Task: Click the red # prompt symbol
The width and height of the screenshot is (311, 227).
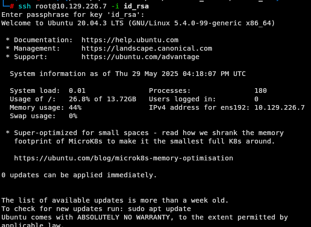Action: click(x=12, y=6)
